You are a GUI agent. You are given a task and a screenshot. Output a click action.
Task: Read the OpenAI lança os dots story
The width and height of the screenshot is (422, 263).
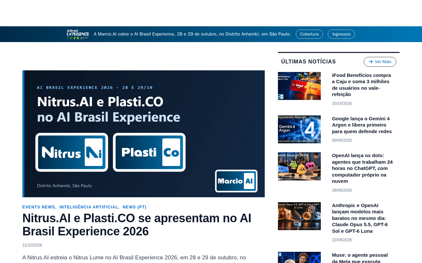(362, 168)
